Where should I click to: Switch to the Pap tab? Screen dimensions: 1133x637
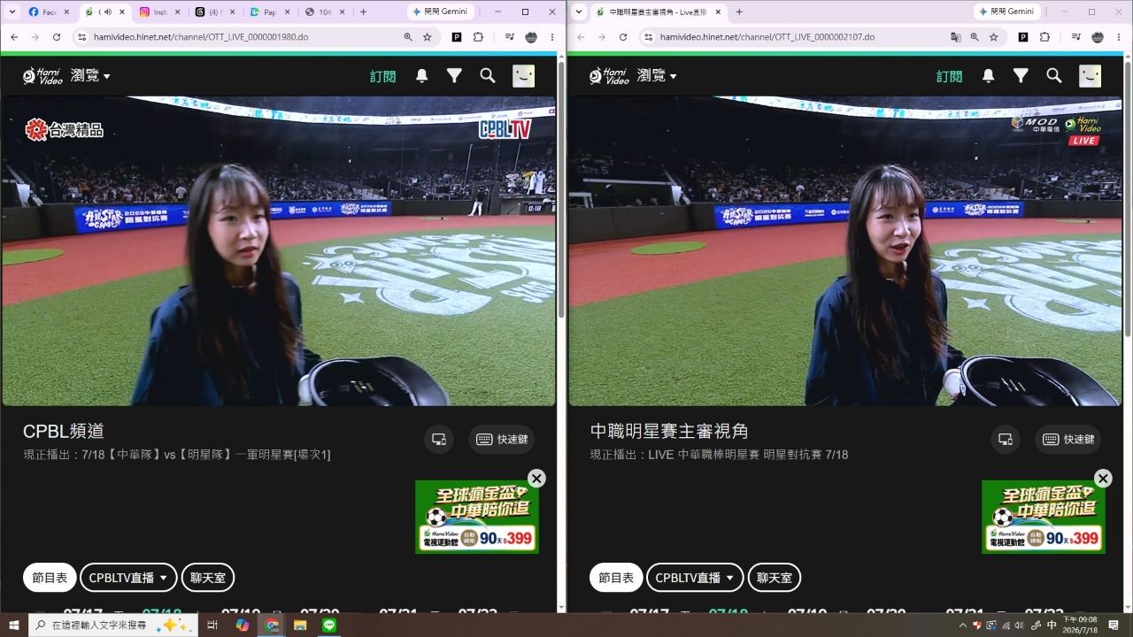pyautogui.click(x=269, y=12)
